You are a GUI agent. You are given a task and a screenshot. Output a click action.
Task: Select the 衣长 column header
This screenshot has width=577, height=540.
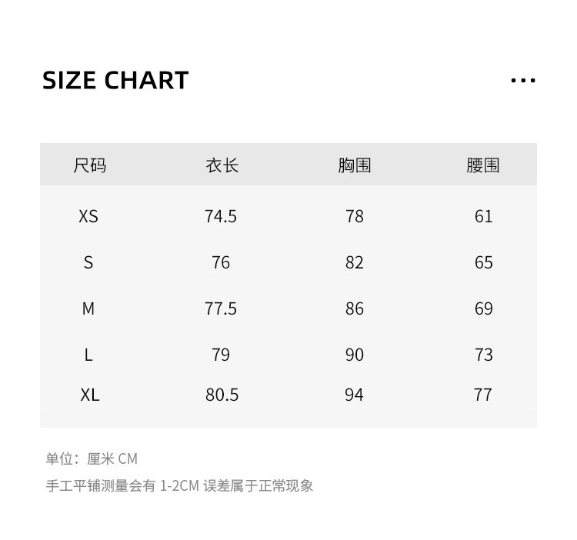[x=222, y=165]
